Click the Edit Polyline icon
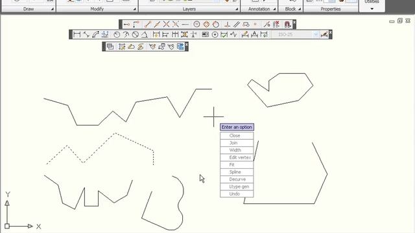This screenshot has height=233, width=415. pyautogui.click(x=131, y=47)
